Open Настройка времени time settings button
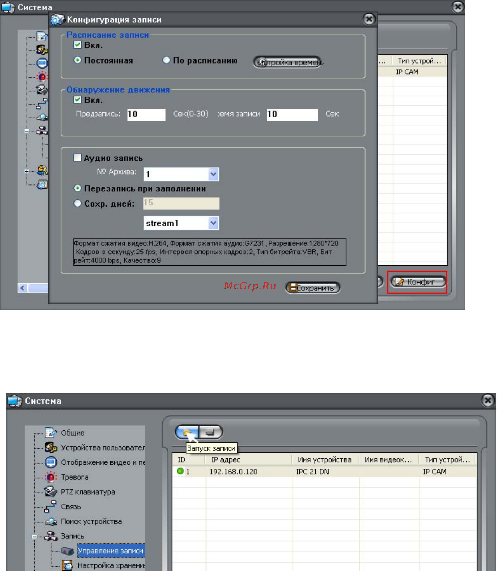 [288, 62]
